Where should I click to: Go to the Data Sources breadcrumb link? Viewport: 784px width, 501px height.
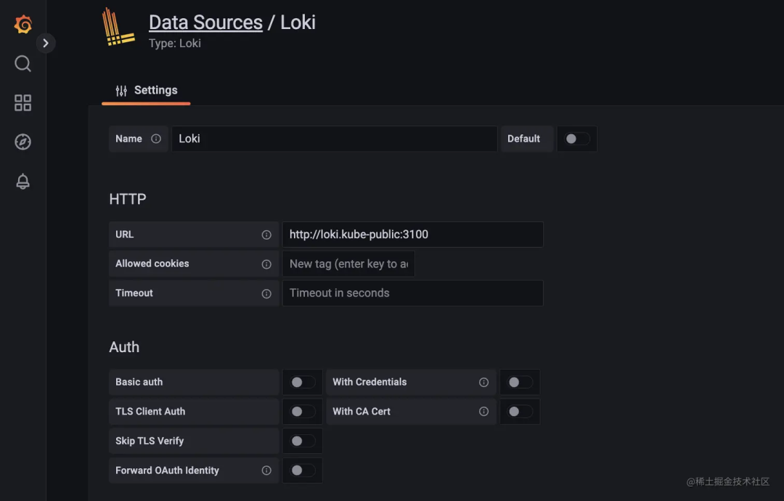[x=205, y=23]
